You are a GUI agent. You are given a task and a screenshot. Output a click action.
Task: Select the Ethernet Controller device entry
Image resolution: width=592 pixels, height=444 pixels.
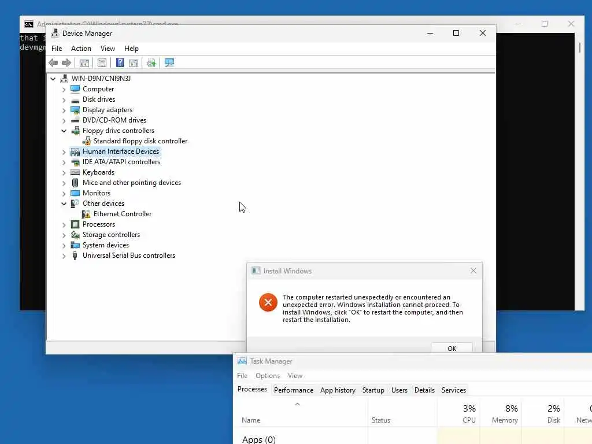point(123,214)
